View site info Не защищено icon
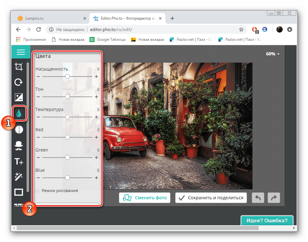Screen dimensions: 308x242 [x=51, y=29]
